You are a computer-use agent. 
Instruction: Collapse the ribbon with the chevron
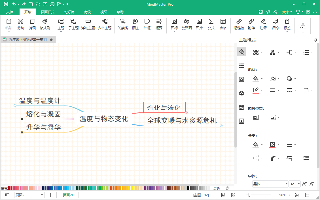click(x=315, y=12)
